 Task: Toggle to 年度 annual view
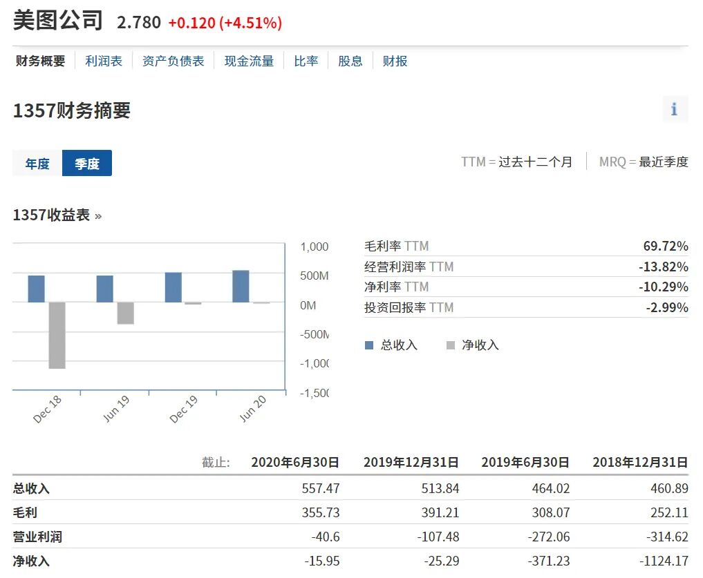click(37, 163)
